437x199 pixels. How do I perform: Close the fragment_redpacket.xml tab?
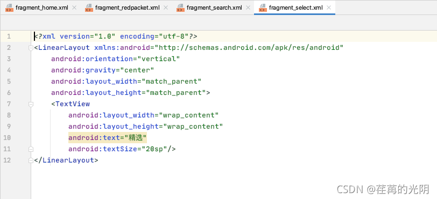click(x=166, y=8)
